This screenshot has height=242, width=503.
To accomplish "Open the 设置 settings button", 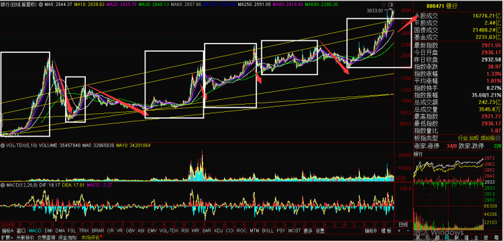I will 320,231.
